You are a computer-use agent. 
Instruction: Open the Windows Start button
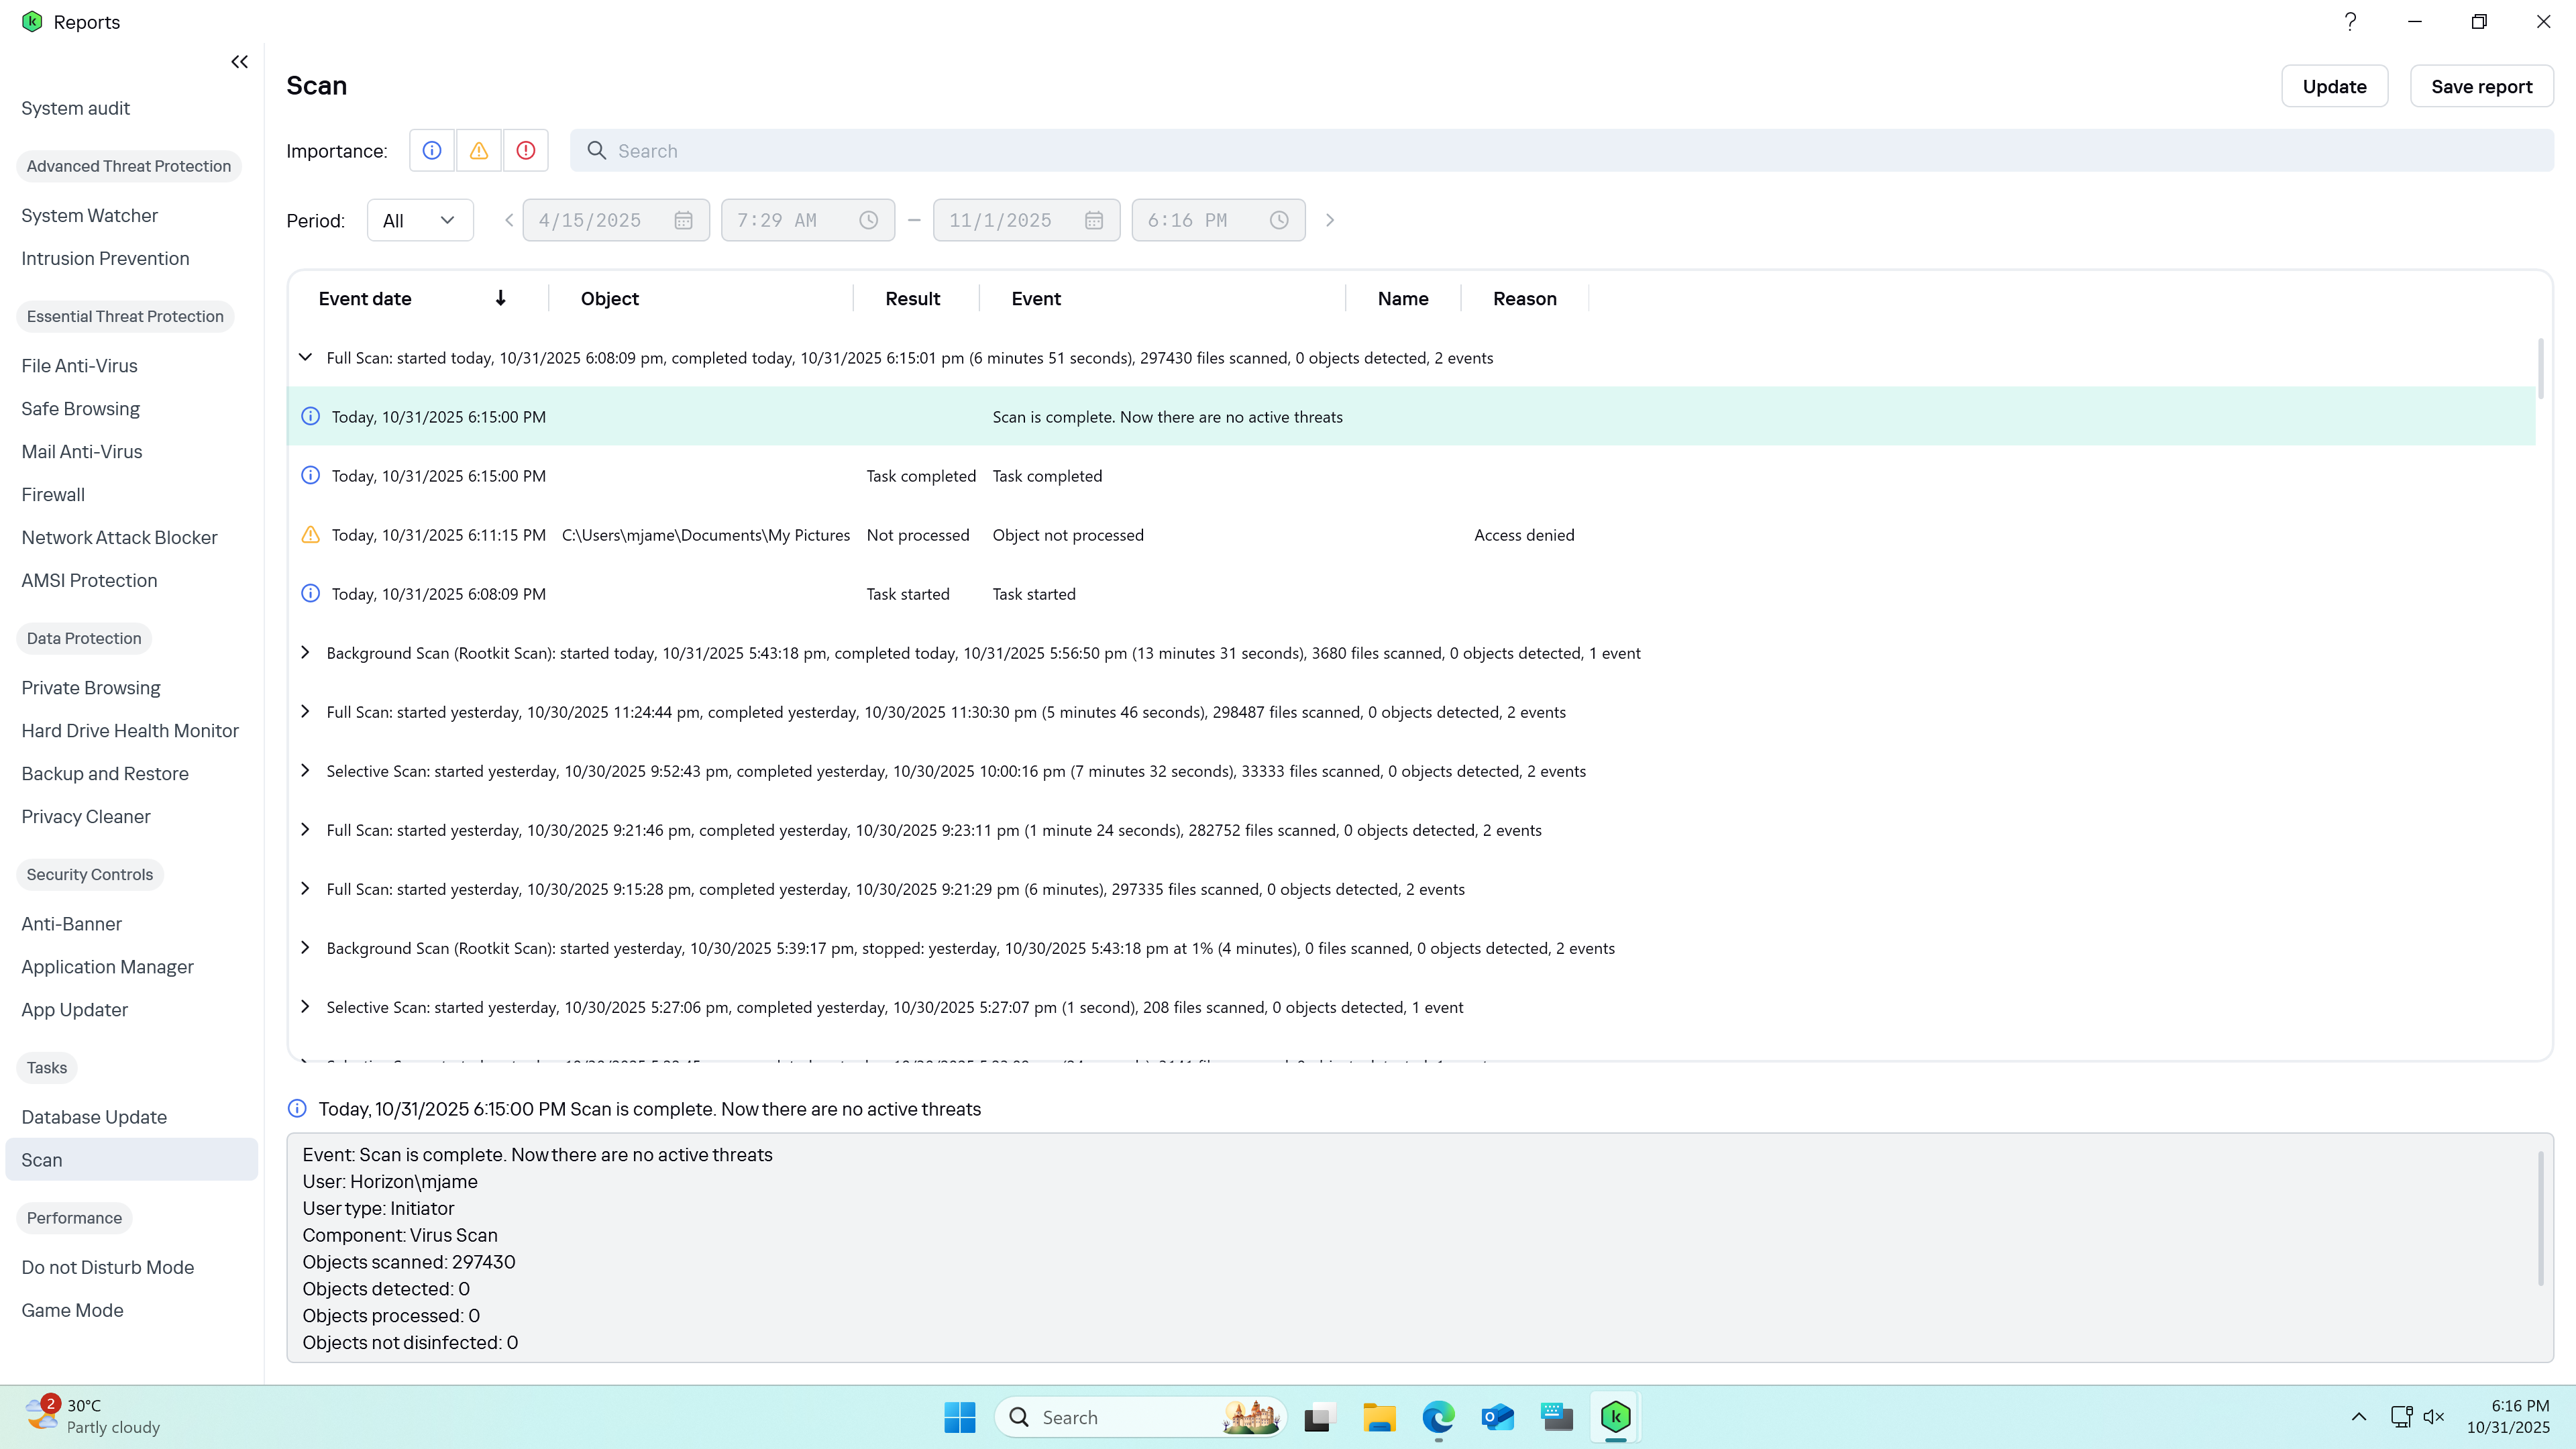coord(960,1417)
